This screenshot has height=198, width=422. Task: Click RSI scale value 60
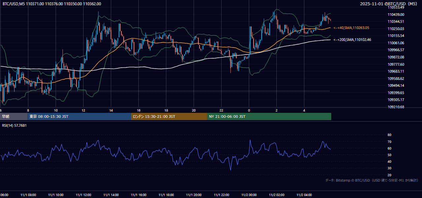[389, 148]
